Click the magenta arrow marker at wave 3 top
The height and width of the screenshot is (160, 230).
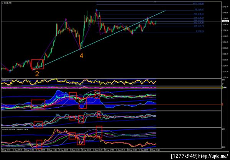66,20
